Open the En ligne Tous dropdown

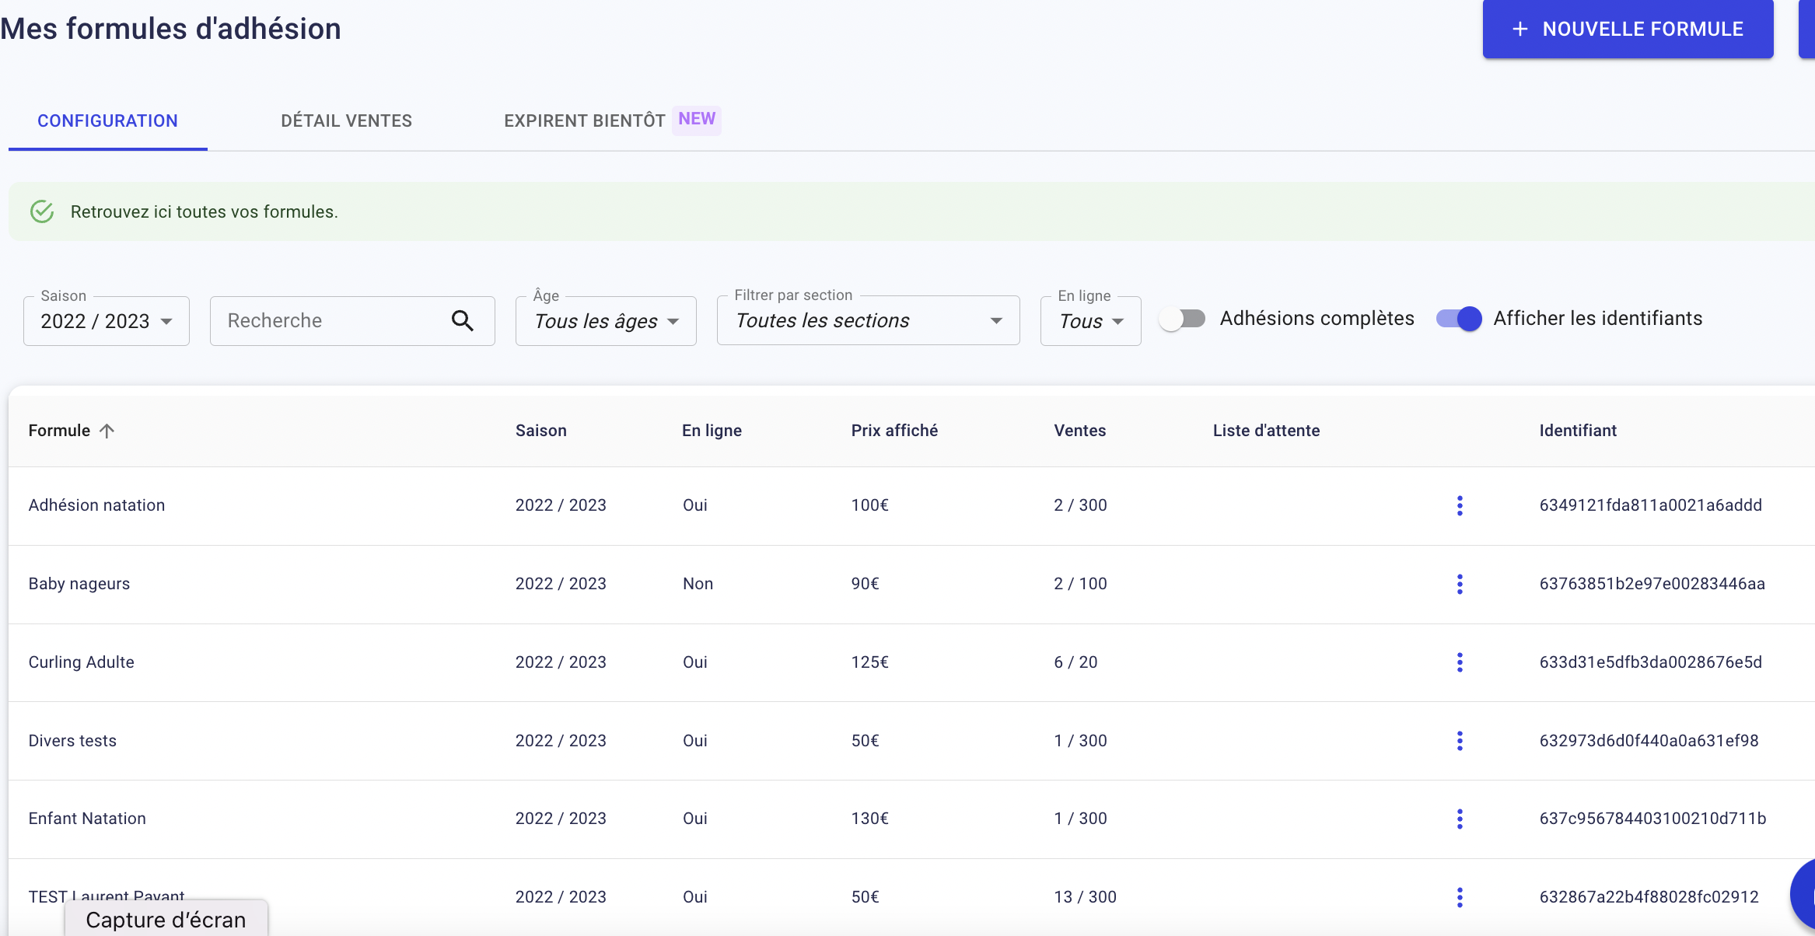pyautogui.click(x=1091, y=321)
